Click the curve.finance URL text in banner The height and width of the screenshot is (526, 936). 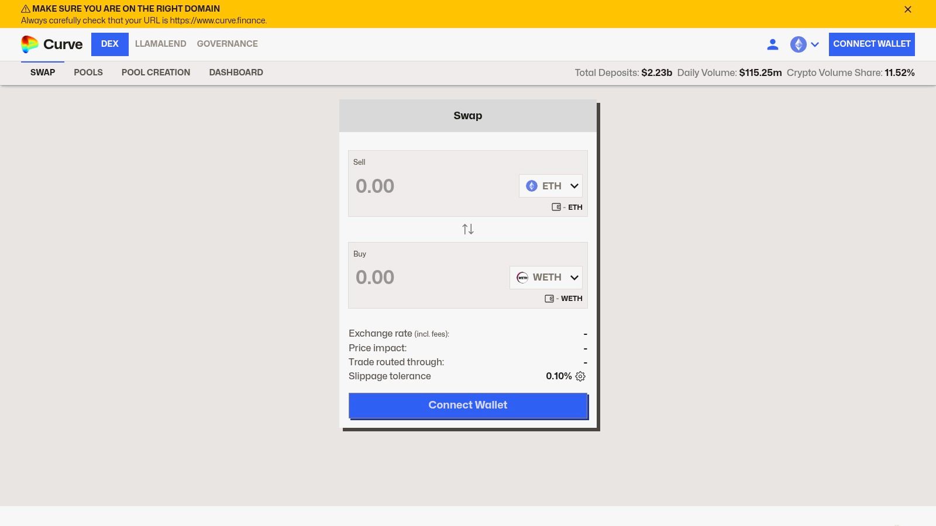218,20
